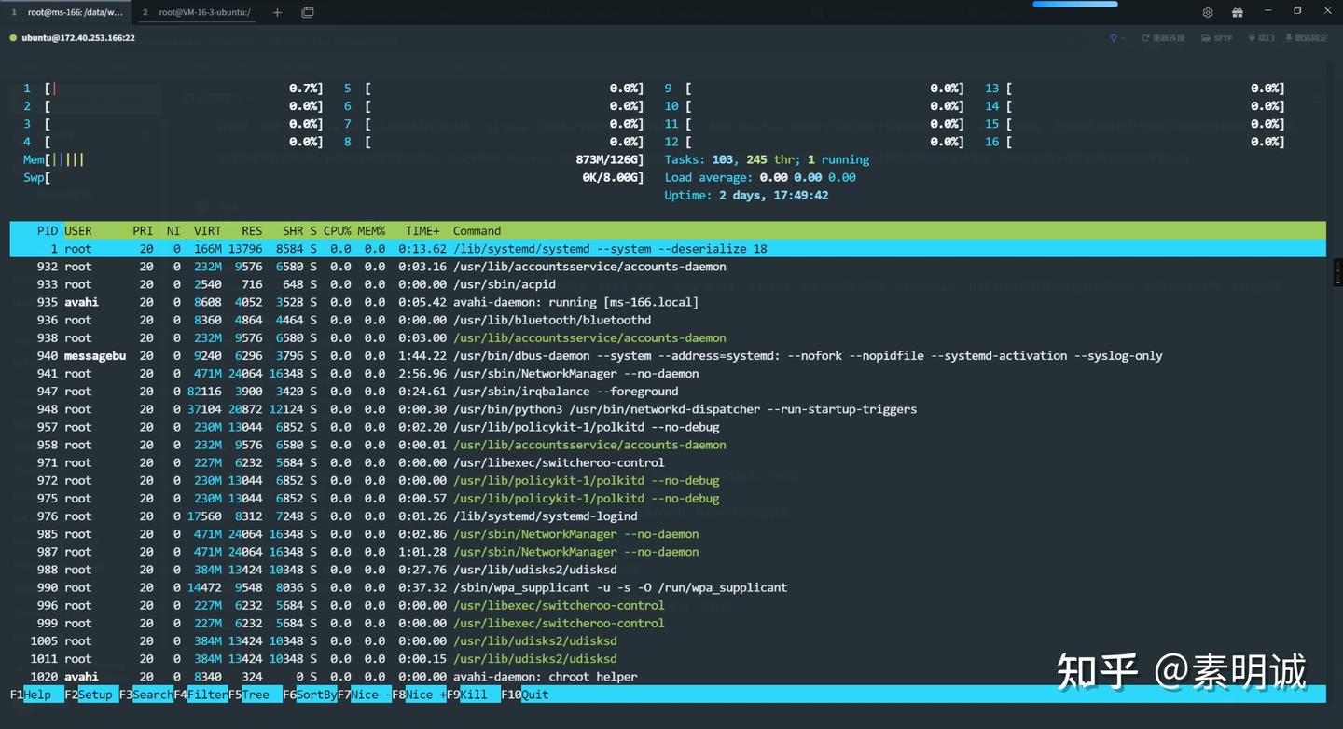
Task: Click the lightbulb hint icon
Action: click(x=1113, y=38)
